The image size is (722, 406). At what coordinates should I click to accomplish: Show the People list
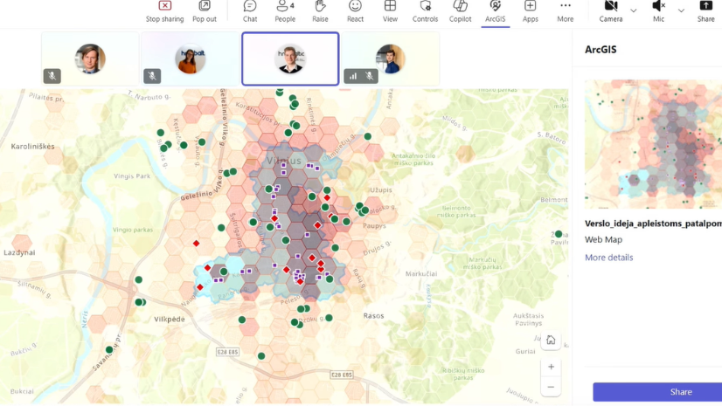click(285, 11)
